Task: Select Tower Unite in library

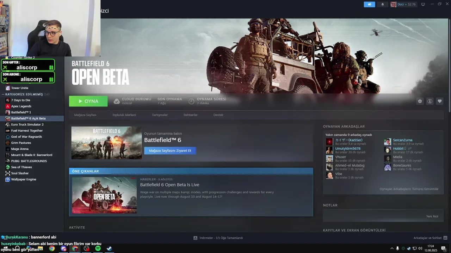Action: [19, 88]
